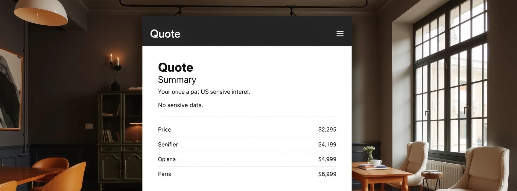The width and height of the screenshot is (517, 191).
Task: Click the coffee cup on the table
Action: 375,163
